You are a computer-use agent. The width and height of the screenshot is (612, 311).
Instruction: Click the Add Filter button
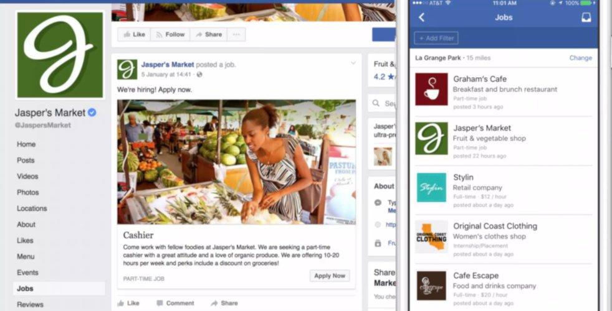pyautogui.click(x=436, y=38)
